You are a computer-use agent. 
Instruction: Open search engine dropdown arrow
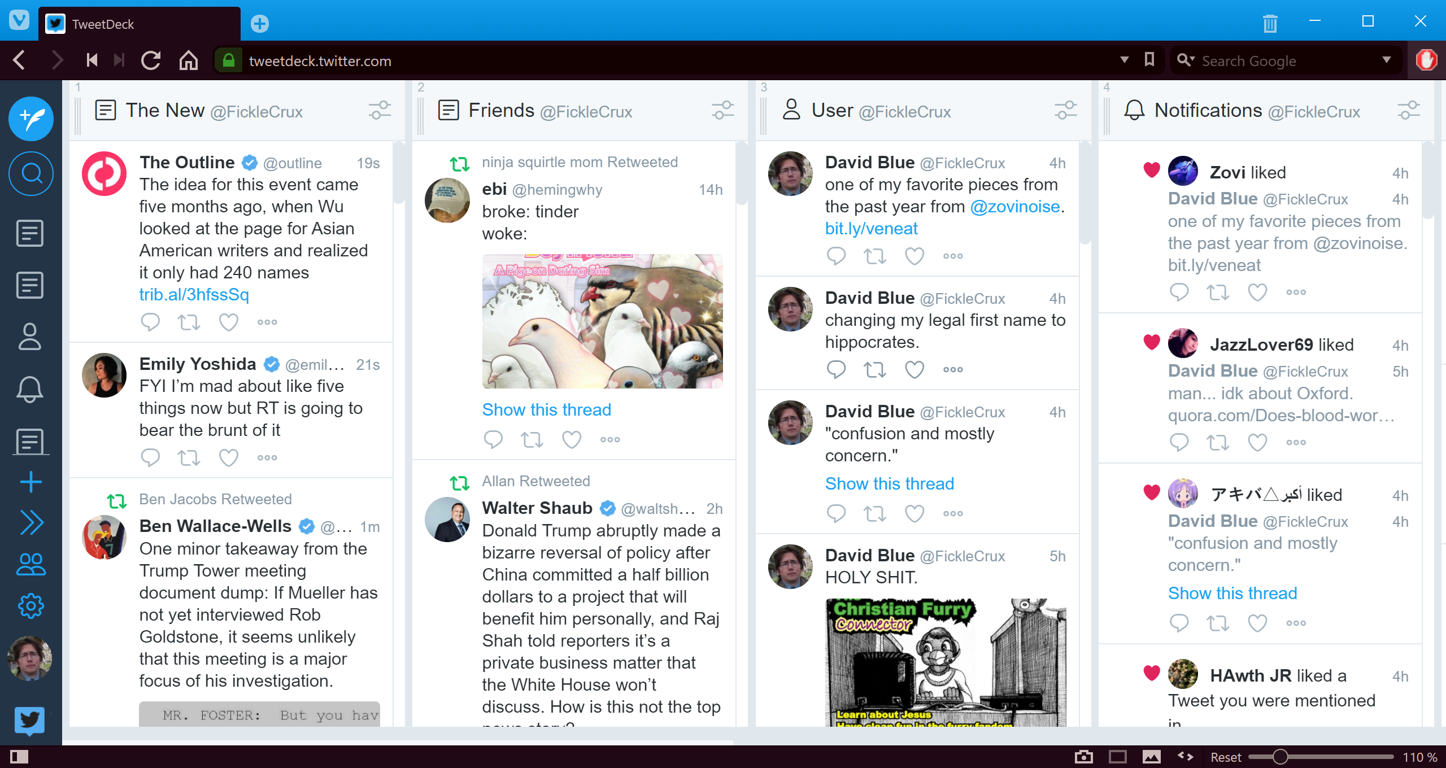click(x=1387, y=60)
